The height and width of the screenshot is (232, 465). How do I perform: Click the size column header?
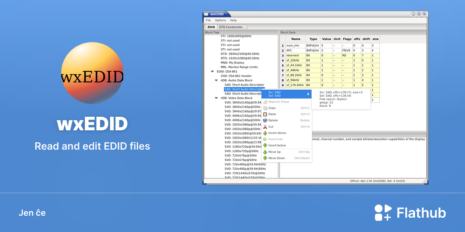click(x=375, y=39)
